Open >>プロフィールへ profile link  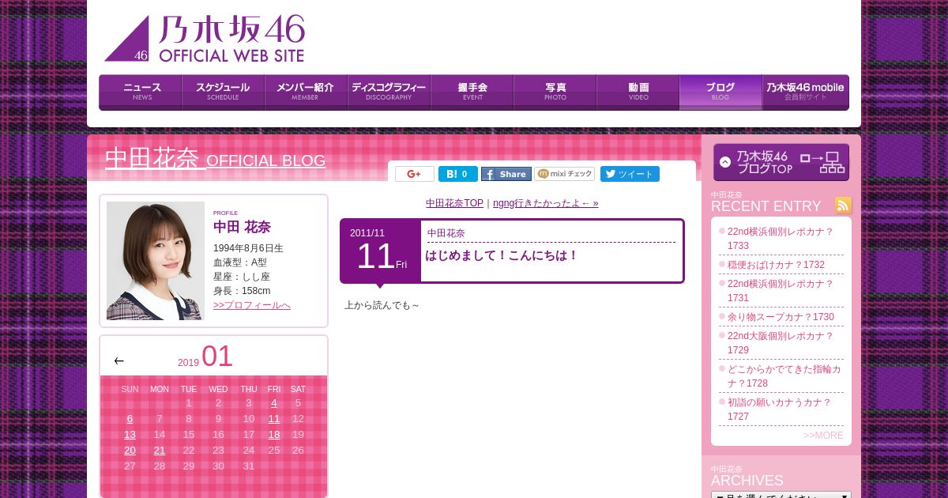pyautogui.click(x=252, y=305)
